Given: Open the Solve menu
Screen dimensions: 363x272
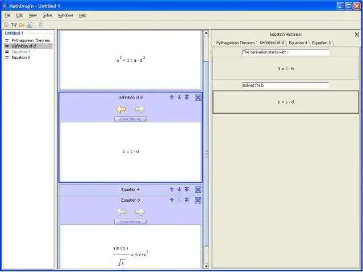Looking at the screenshot, I should click(x=47, y=15).
